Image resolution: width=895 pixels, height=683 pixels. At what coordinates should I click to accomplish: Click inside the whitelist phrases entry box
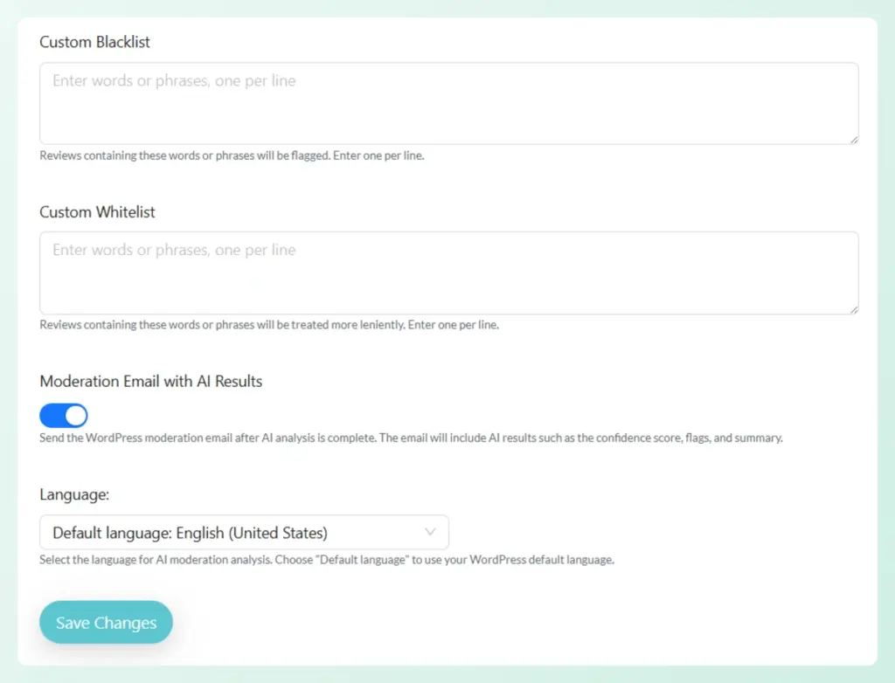(x=448, y=272)
